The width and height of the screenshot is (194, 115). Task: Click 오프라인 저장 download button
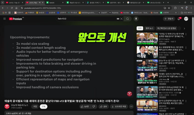[119, 106]
